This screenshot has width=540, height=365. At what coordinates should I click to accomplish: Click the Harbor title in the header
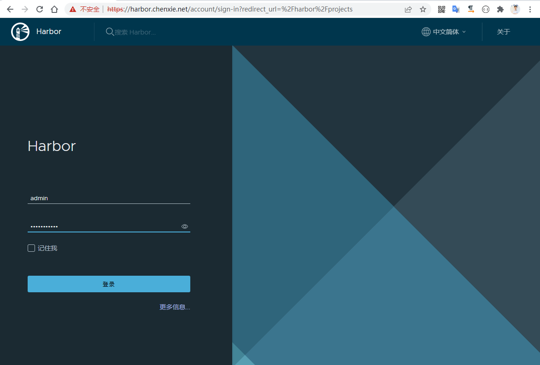coord(48,31)
